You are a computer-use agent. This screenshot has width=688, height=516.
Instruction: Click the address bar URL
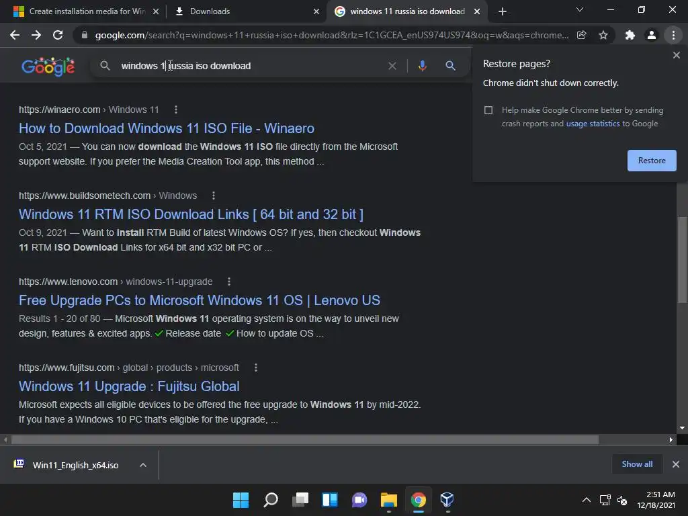coord(332,35)
